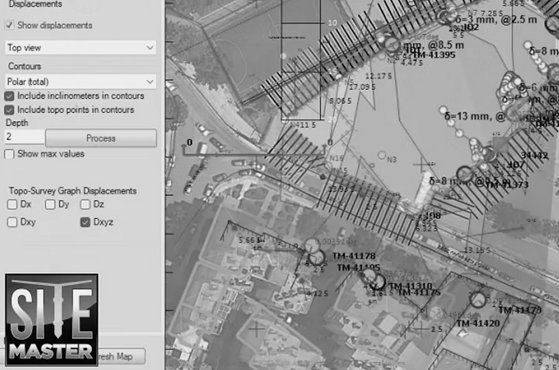The width and height of the screenshot is (559, 370).
Task: Click the Topo-Survey Graph Displacements heading
Action: point(73,191)
